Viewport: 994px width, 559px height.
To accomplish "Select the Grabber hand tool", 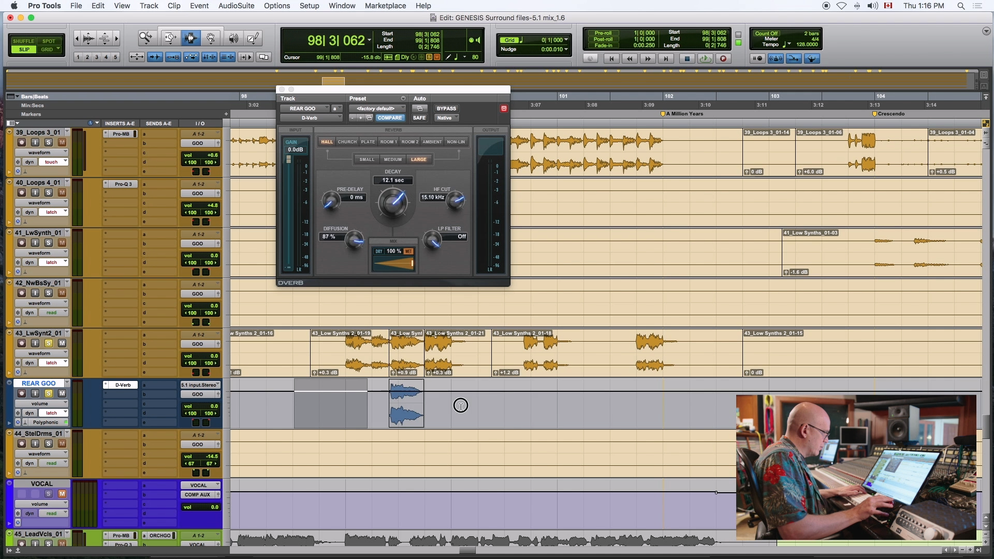I will coord(211,38).
